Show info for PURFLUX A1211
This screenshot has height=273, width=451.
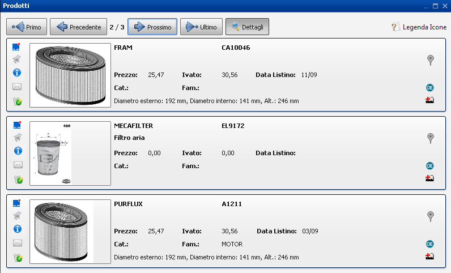(18, 229)
